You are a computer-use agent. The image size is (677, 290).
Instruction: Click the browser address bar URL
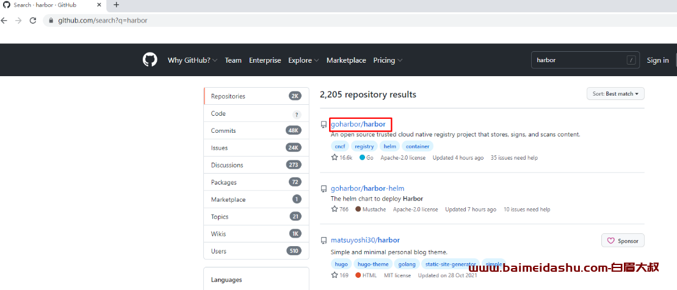coord(103,20)
